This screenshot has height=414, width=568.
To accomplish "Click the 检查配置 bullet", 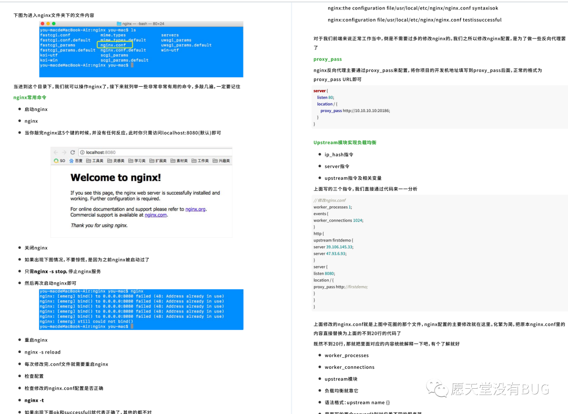I will (34, 376).
